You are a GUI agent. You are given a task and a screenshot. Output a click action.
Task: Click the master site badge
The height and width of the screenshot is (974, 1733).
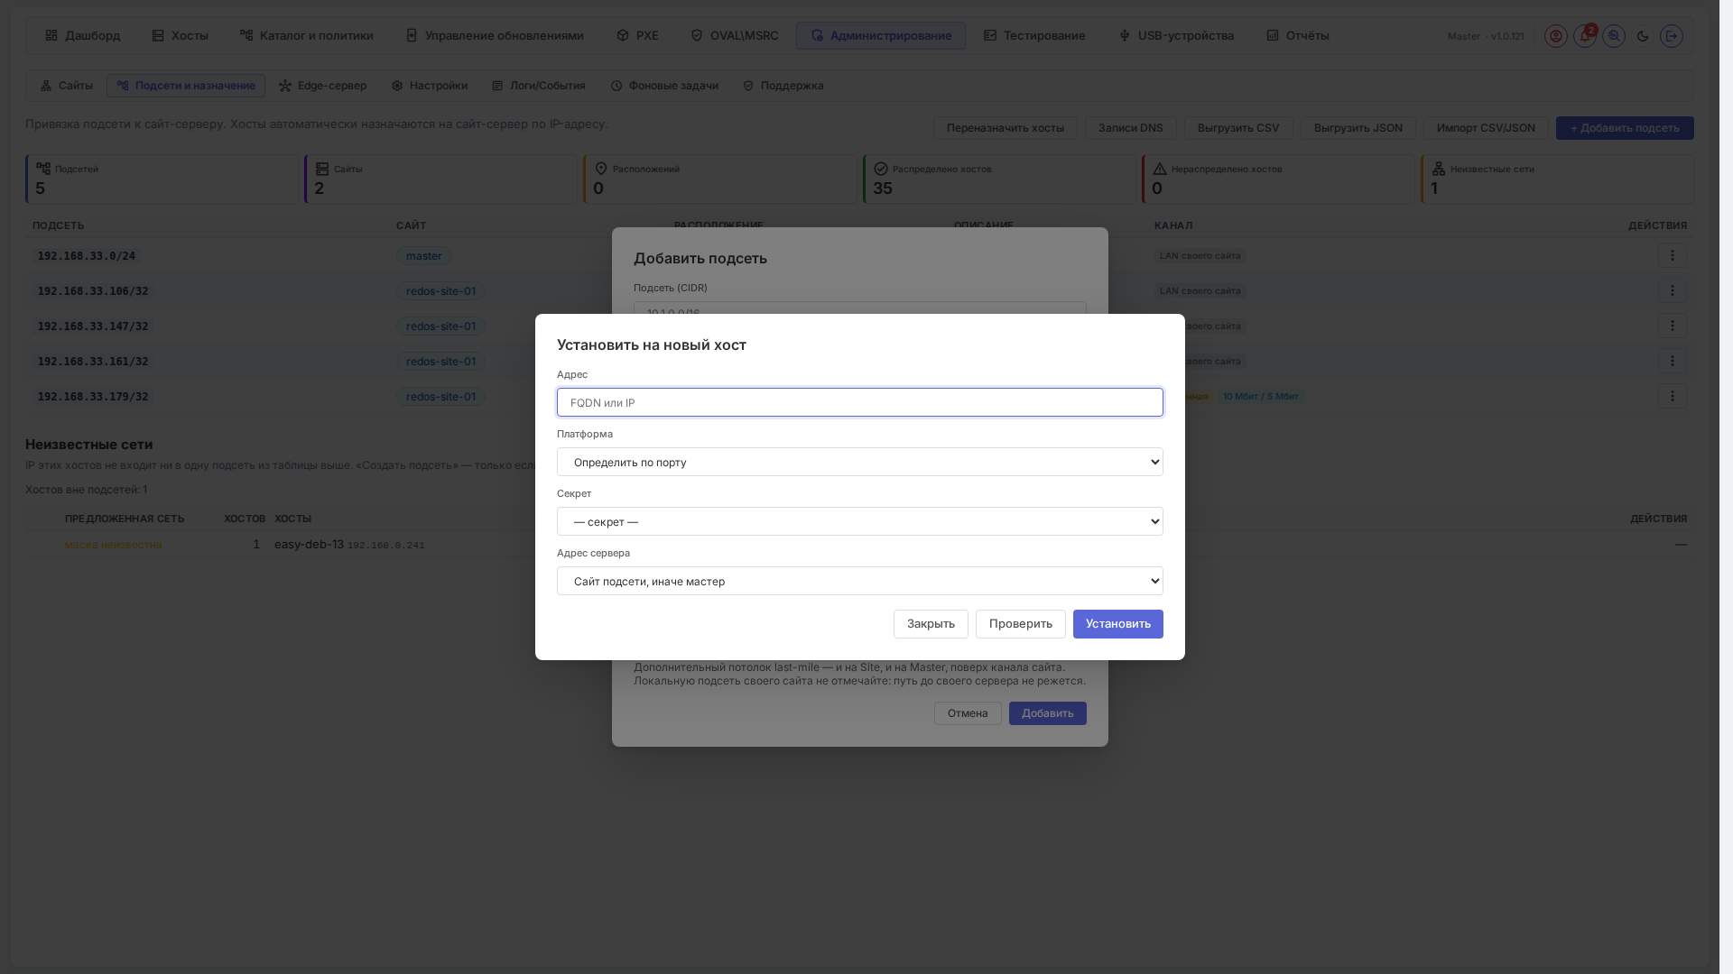pyautogui.click(x=424, y=256)
